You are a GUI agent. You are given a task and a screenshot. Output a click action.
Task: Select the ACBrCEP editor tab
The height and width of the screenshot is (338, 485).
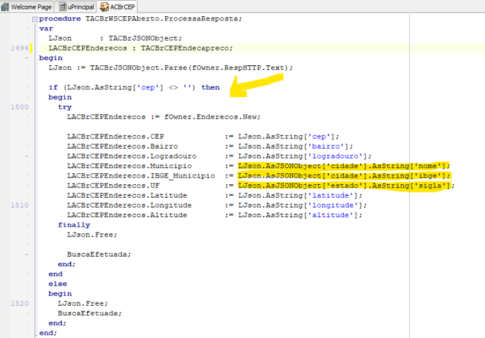click(x=117, y=6)
